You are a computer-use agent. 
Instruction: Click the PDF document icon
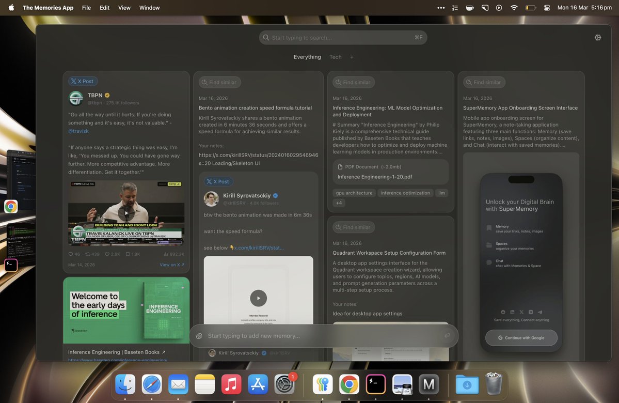tap(340, 167)
